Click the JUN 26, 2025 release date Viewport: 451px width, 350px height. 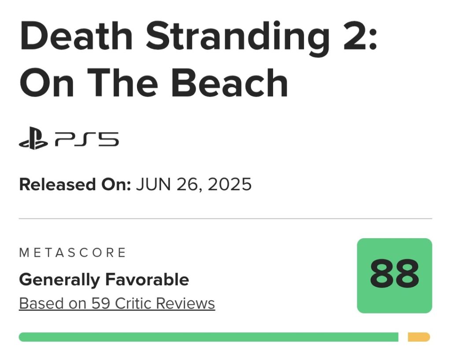click(x=194, y=184)
